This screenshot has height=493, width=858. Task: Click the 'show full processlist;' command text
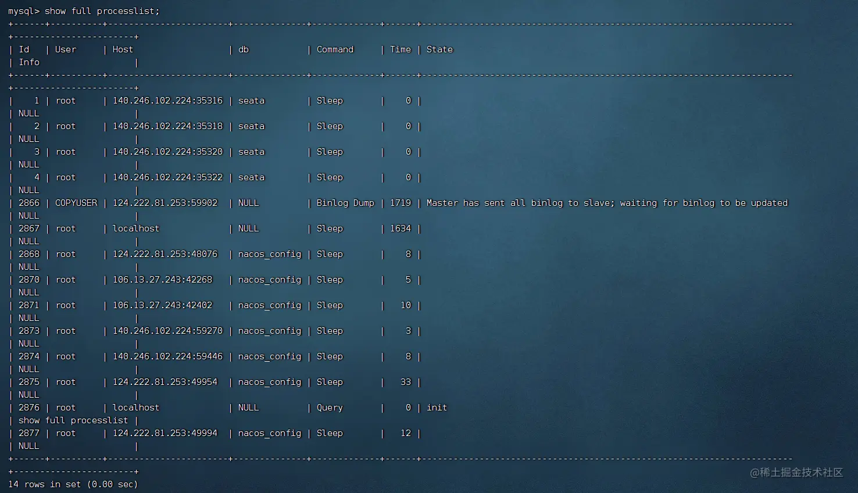coord(102,11)
